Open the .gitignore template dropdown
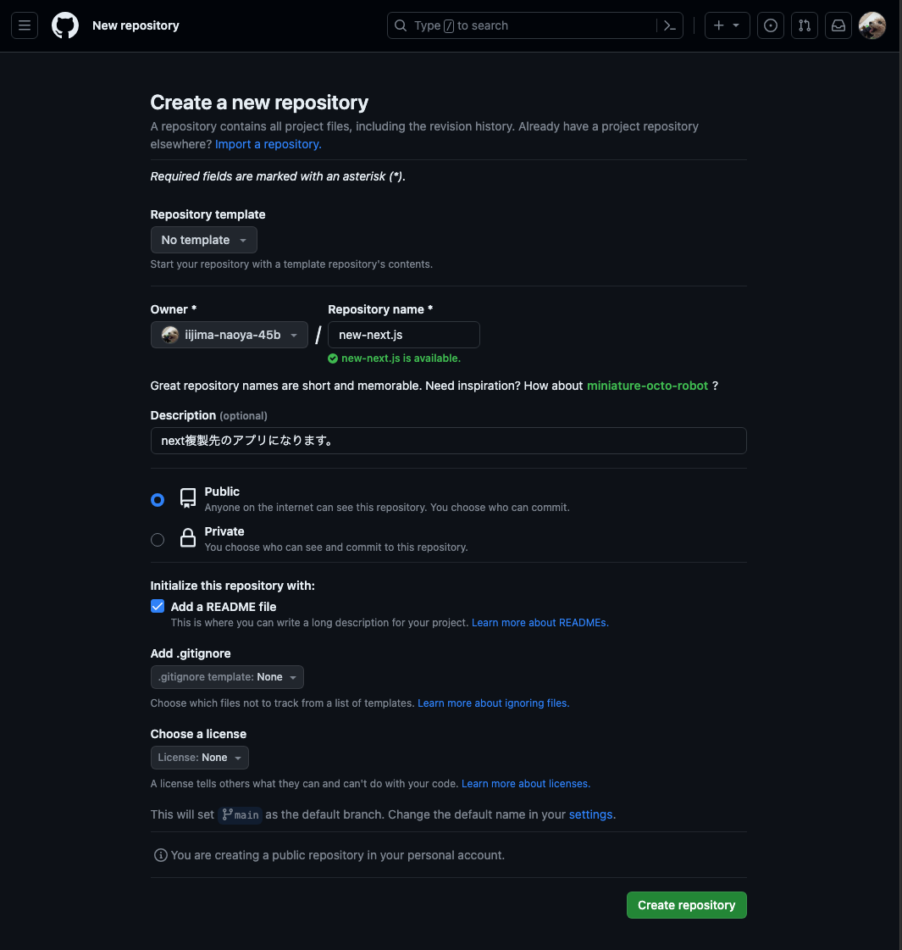This screenshot has width=902, height=950. coord(226,677)
